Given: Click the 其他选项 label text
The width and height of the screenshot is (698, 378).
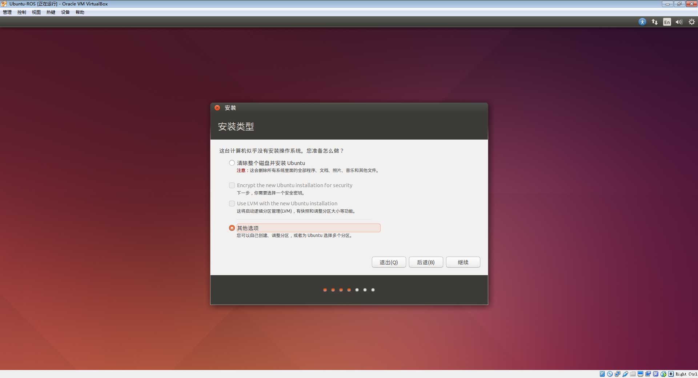Looking at the screenshot, I should tap(248, 228).
